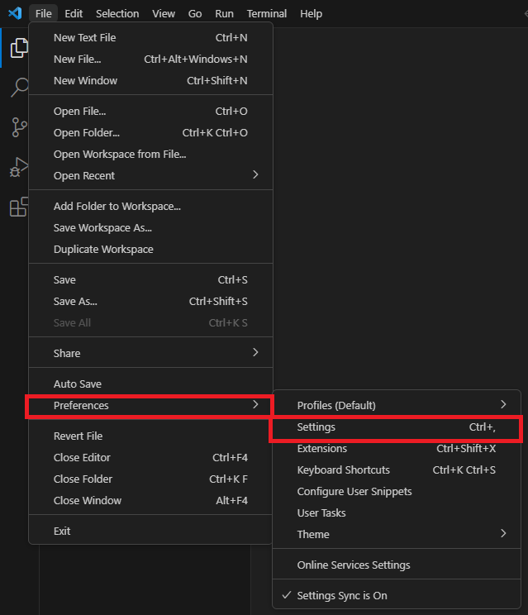
Task: Expand the Preferences submenu
Action: point(150,406)
